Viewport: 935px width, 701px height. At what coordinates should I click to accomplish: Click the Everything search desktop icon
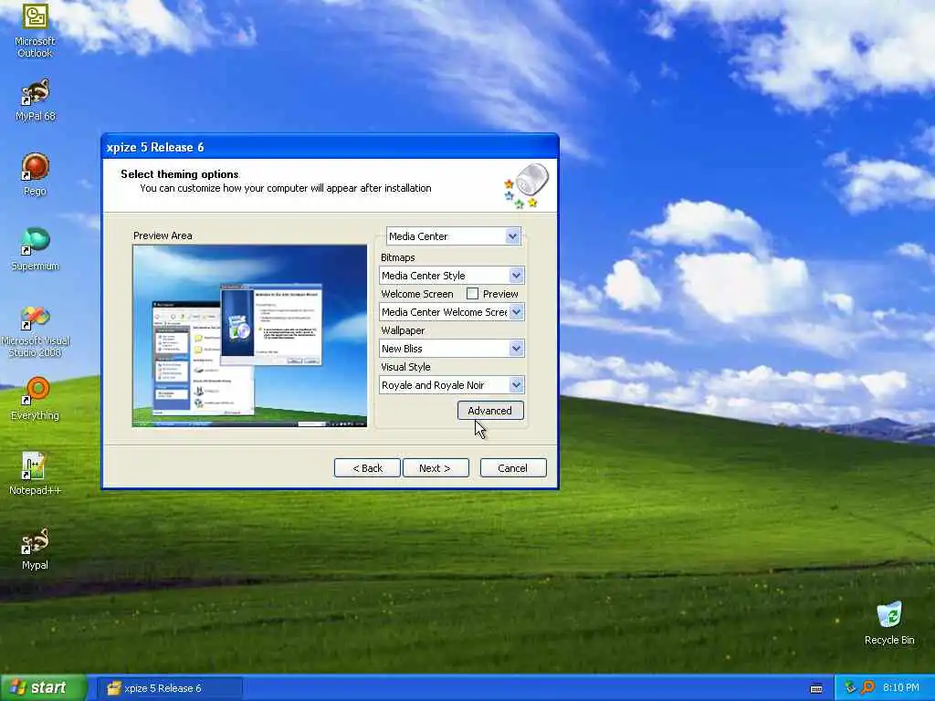tap(35, 398)
